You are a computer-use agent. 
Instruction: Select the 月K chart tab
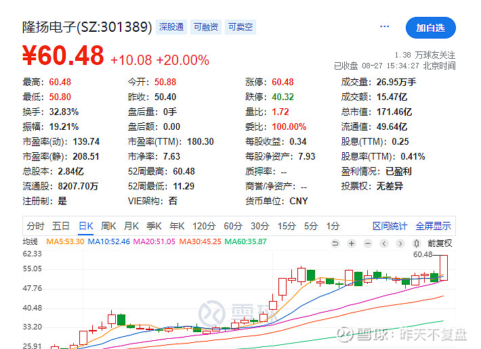131,226
